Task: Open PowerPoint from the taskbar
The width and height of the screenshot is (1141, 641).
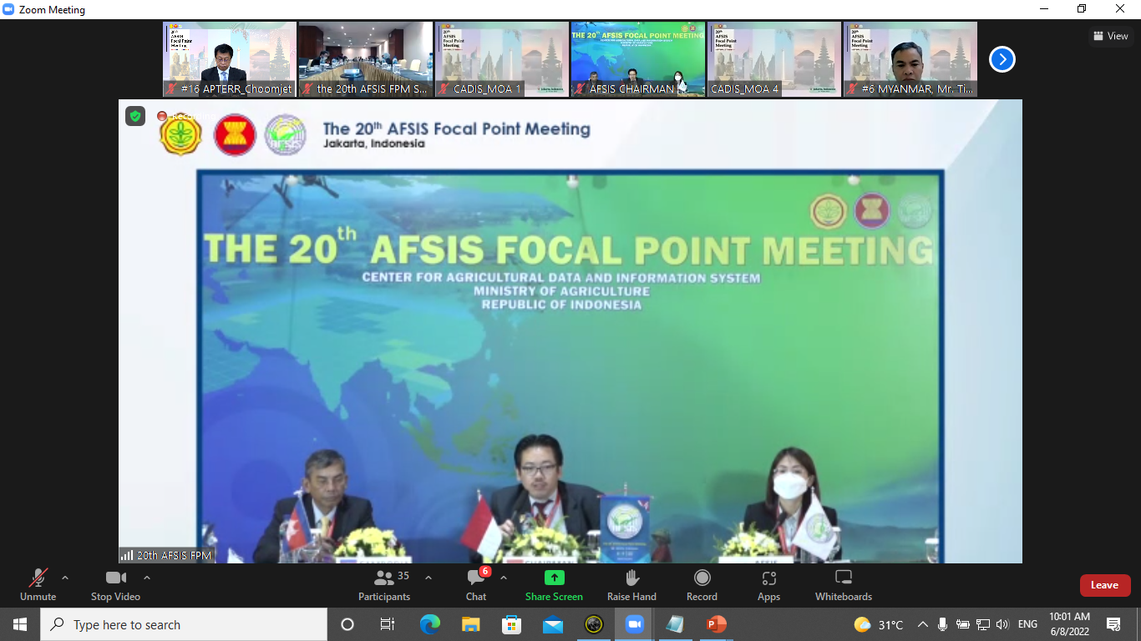Action: [716, 624]
